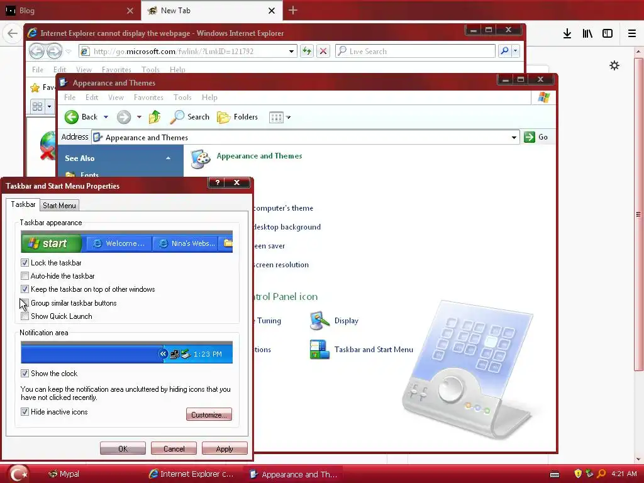Image resolution: width=644 pixels, height=483 pixels.
Task: Open the Display control panel icon
Action: (x=319, y=321)
